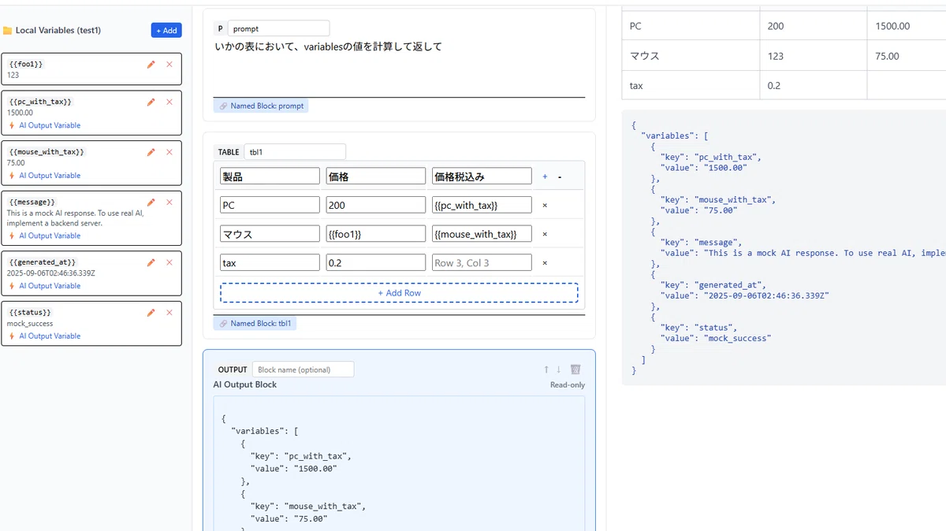
Task: Click the {{pc_with_tax}} table cell
Action: (x=482, y=205)
